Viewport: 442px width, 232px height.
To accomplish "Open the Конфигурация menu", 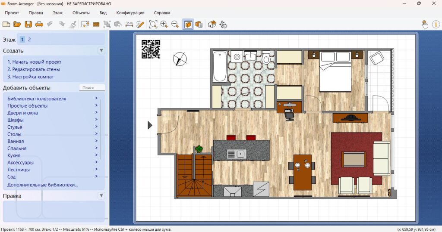I will [x=130, y=12].
